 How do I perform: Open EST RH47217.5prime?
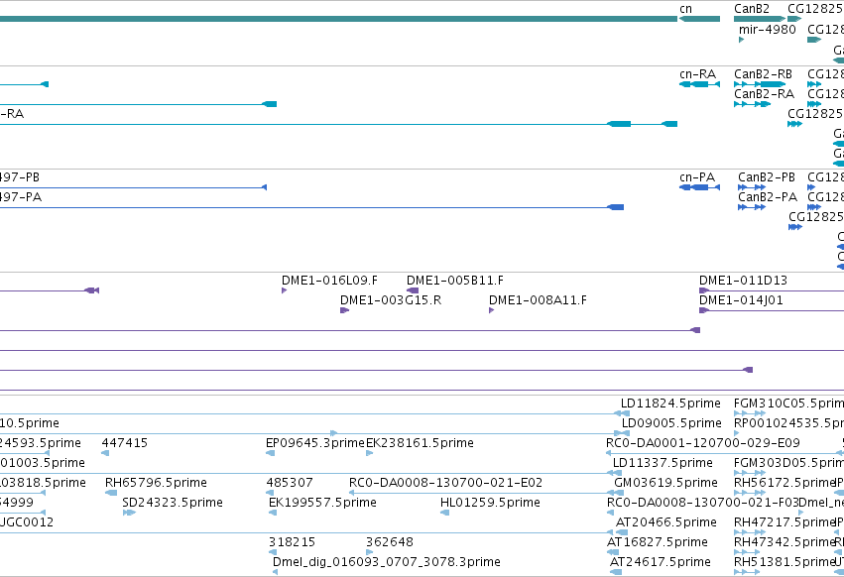click(784, 523)
